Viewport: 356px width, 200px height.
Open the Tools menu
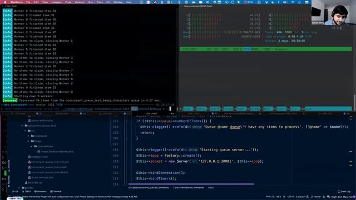tap(100, 2)
